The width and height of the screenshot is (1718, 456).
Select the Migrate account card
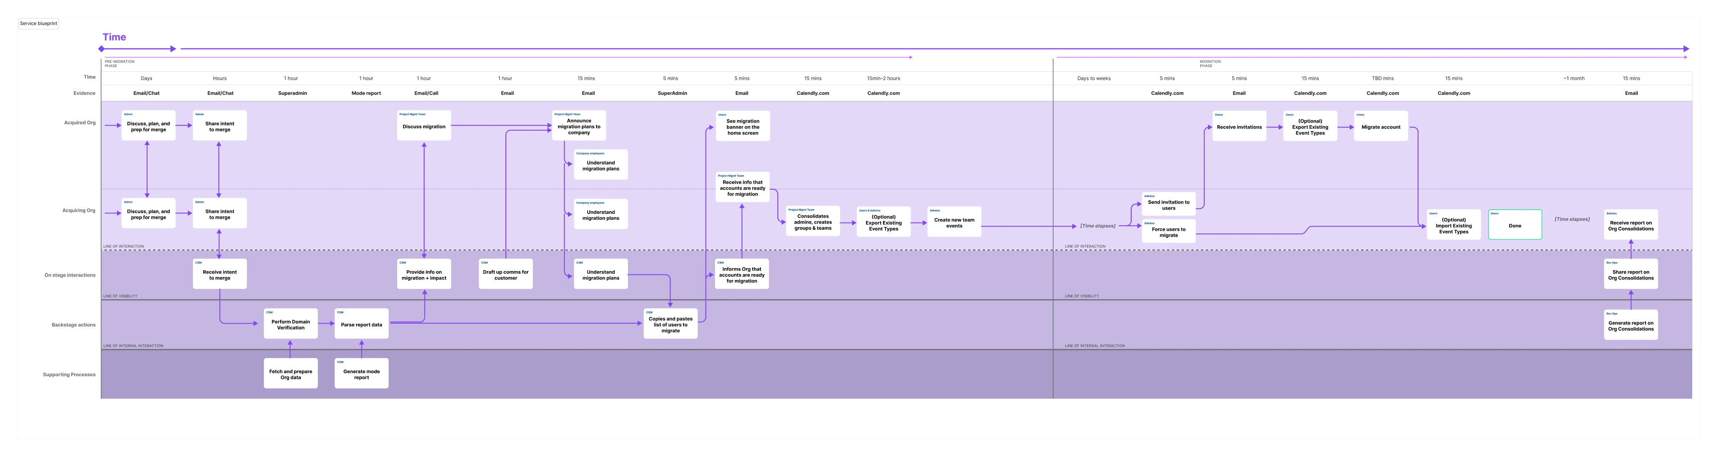[1381, 126]
